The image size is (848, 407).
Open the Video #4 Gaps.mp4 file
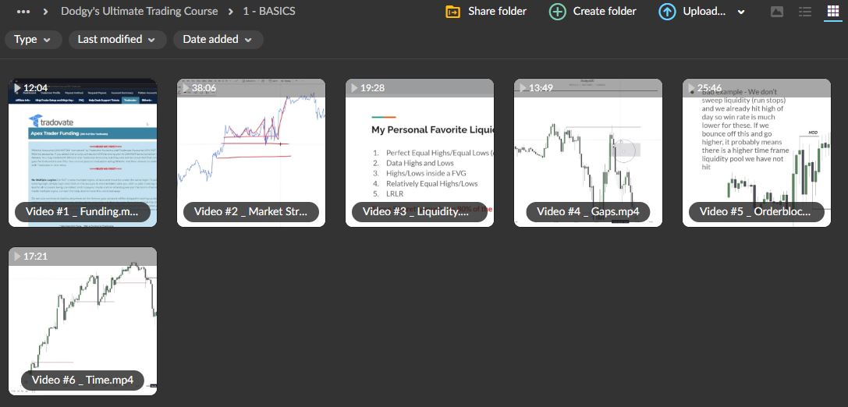point(588,152)
